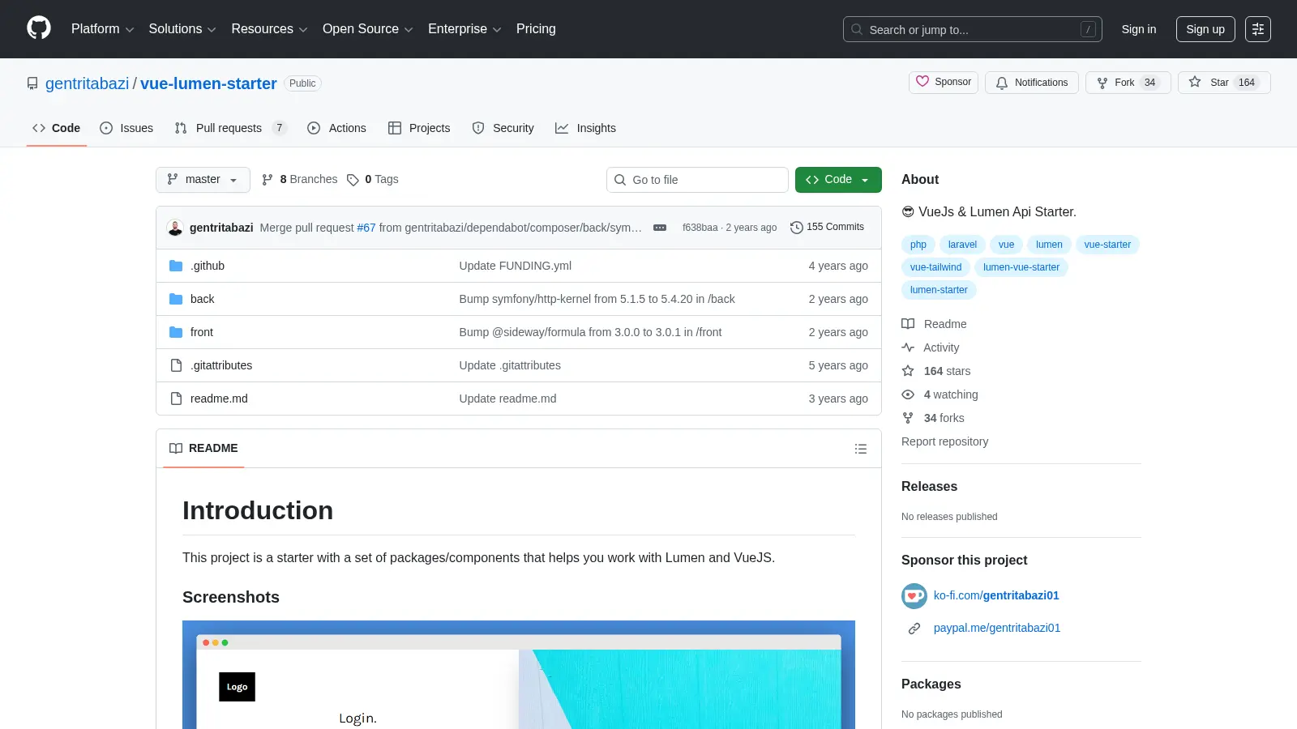Open the green Code dropdown button
This screenshot has height=729, width=1297.
(838, 180)
